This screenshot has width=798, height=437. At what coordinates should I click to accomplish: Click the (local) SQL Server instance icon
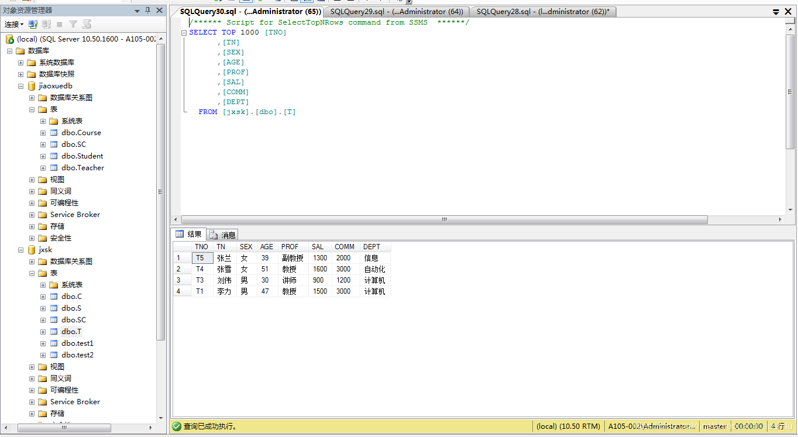[10, 39]
